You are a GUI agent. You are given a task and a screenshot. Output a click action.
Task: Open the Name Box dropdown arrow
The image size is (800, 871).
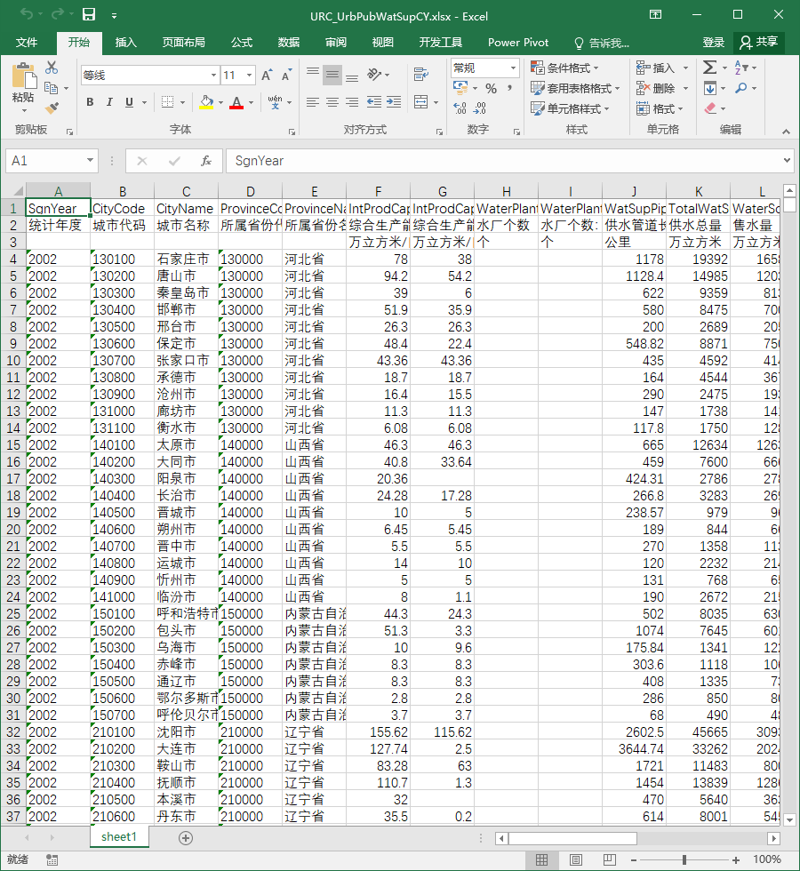(90, 161)
